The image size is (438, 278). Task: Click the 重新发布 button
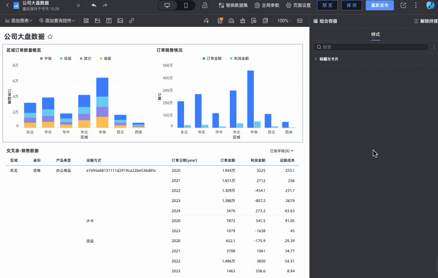point(379,5)
